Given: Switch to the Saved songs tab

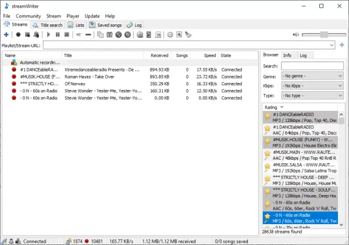Looking at the screenshot, I should coord(105,25).
